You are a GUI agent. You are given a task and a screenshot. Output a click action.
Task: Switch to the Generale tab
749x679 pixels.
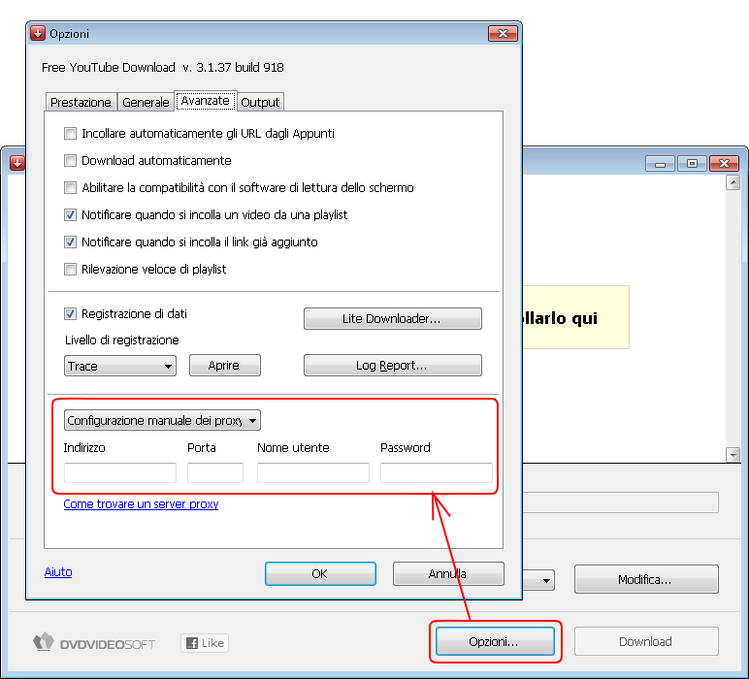146,102
